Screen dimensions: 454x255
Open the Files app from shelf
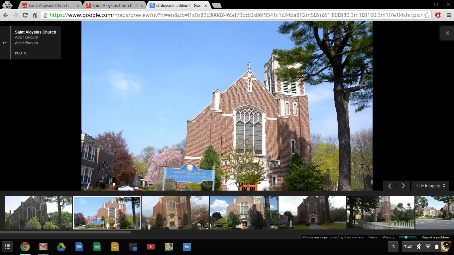(x=187, y=247)
